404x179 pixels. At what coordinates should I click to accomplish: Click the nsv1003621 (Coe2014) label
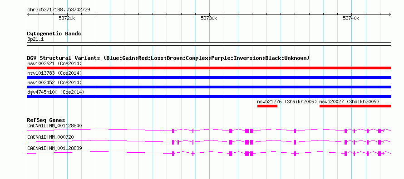tap(54, 63)
